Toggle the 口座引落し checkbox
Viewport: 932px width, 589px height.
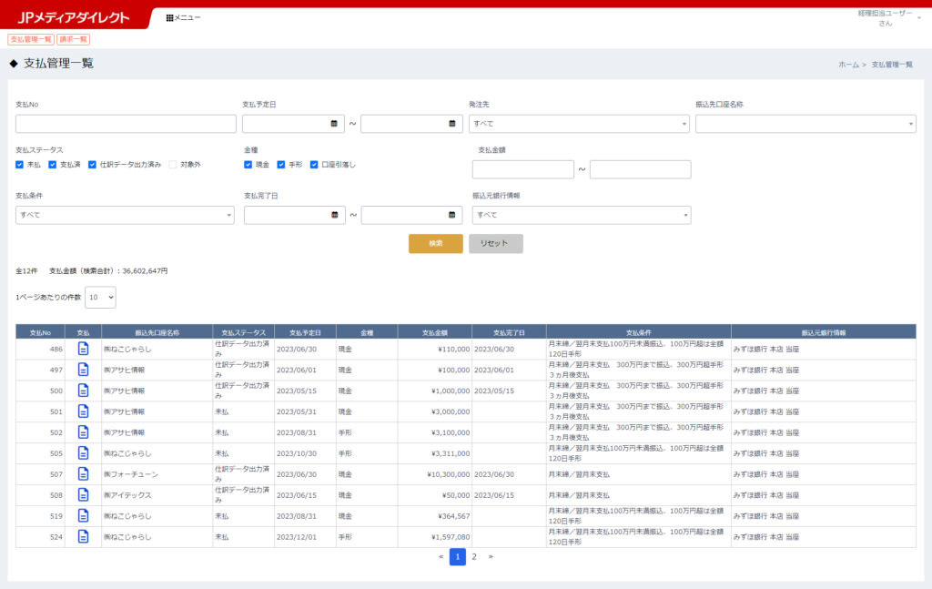click(x=314, y=165)
